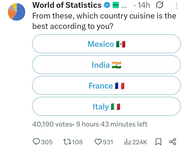Tap the repost arrows icon
Screen dimensions: 187x150
coord(67,142)
